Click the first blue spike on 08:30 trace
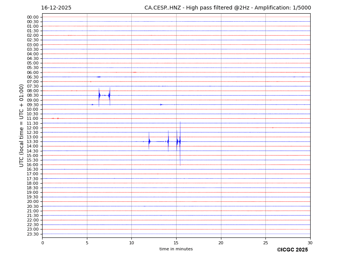 tap(99, 95)
